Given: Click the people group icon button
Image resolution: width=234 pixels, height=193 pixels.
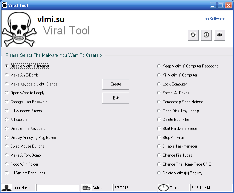Looking at the screenshot, I should tap(220, 35).
